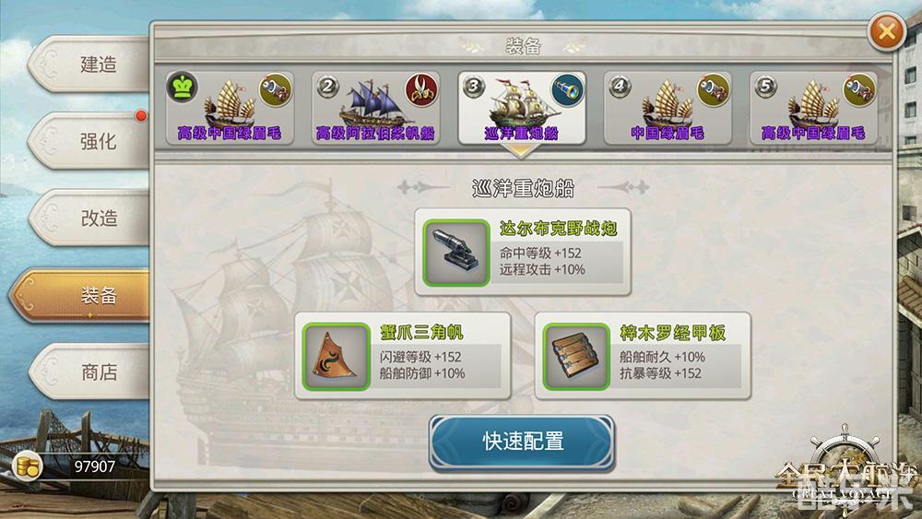Switch to the 改造 refit menu

[89, 218]
